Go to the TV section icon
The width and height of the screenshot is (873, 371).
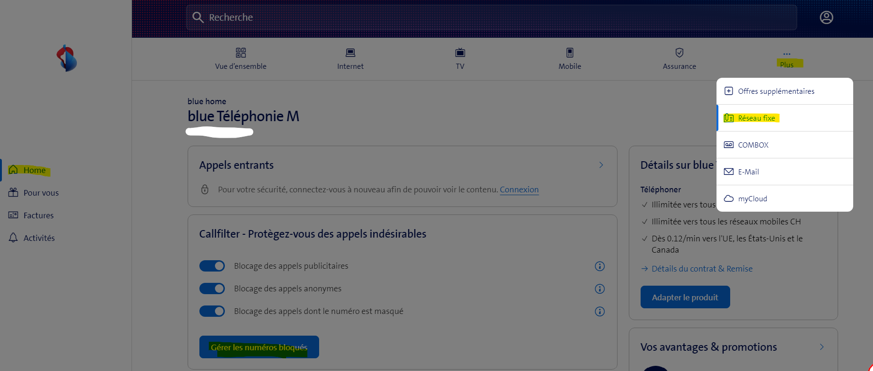[460, 53]
